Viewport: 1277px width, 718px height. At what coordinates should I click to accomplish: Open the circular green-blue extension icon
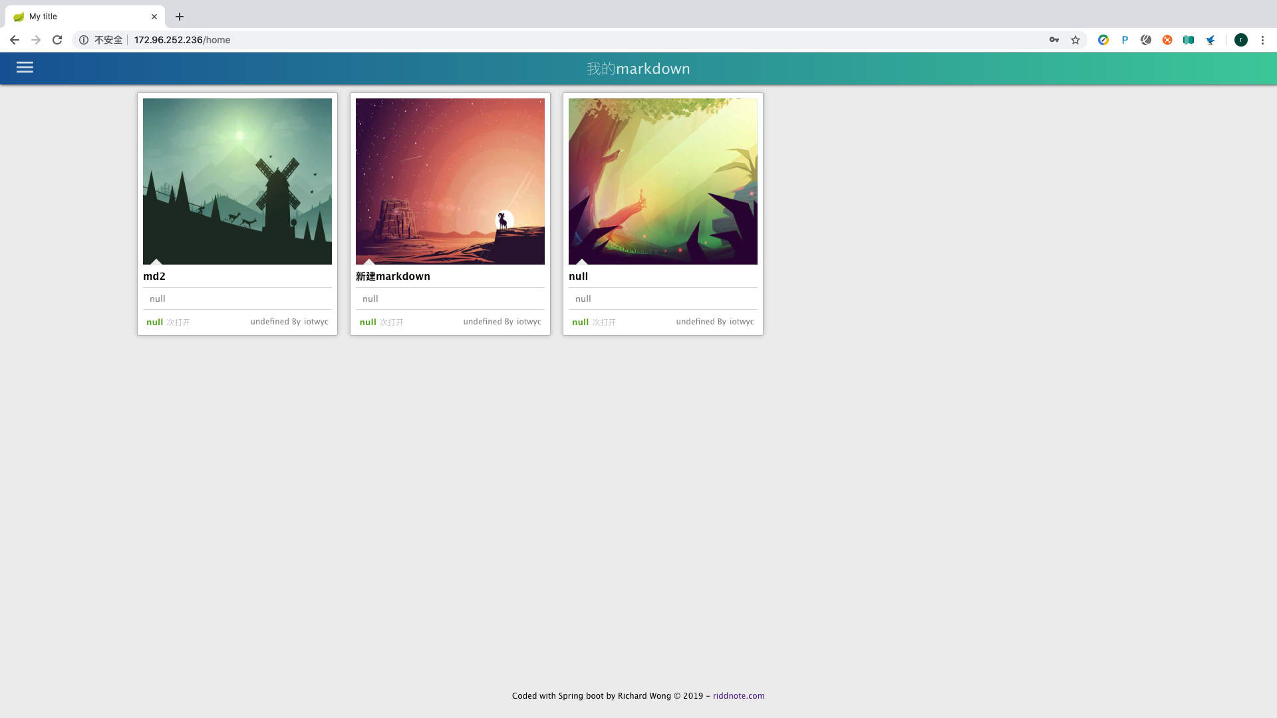[x=1103, y=40]
